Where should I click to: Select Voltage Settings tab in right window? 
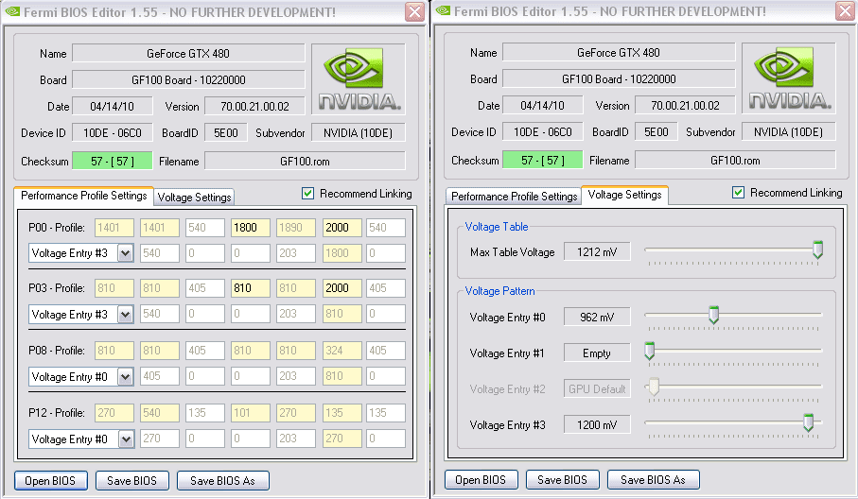click(625, 195)
